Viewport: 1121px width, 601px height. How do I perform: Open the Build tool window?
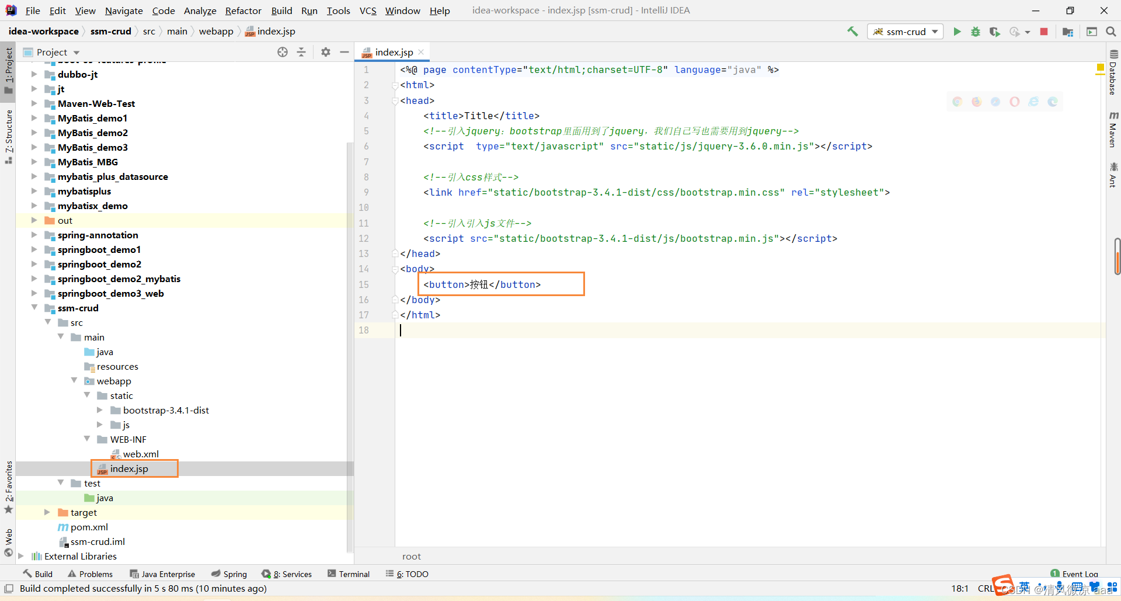pos(38,574)
